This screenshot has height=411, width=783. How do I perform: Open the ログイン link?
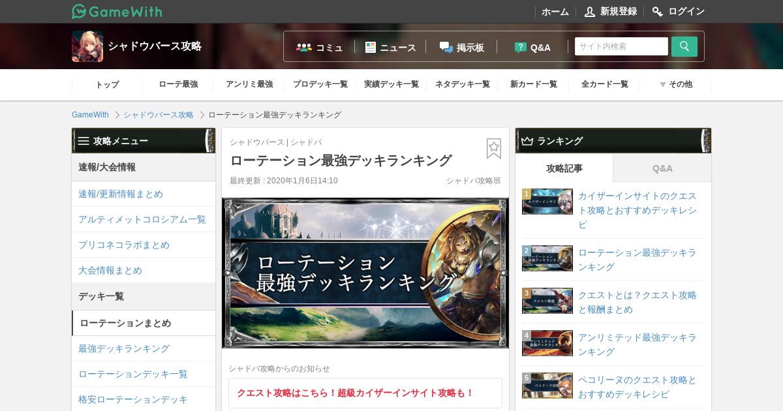click(686, 12)
